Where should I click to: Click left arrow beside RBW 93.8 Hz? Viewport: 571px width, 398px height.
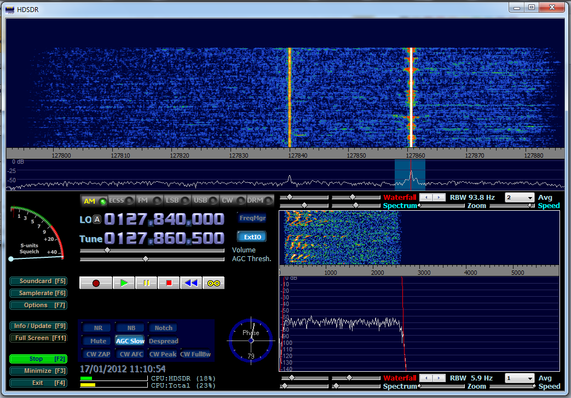coord(426,198)
